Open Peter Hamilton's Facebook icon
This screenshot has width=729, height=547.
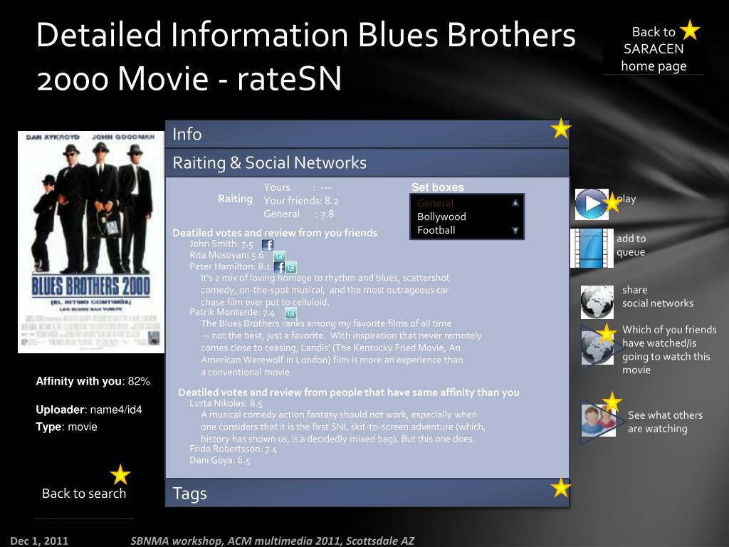coord(279,267)
